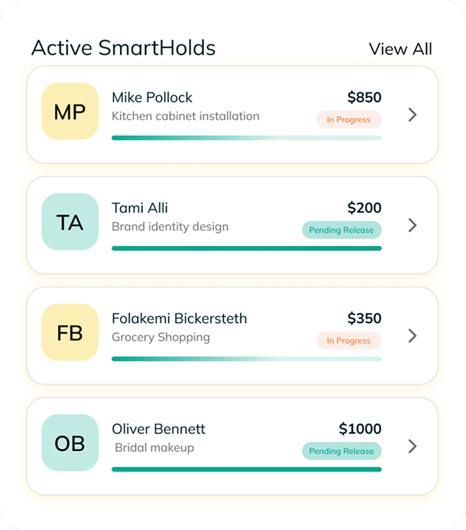Viewport: 466px width, 530px height.
Task: Select Pending Release badge on Bridal makeup
Action: (341, 451)
